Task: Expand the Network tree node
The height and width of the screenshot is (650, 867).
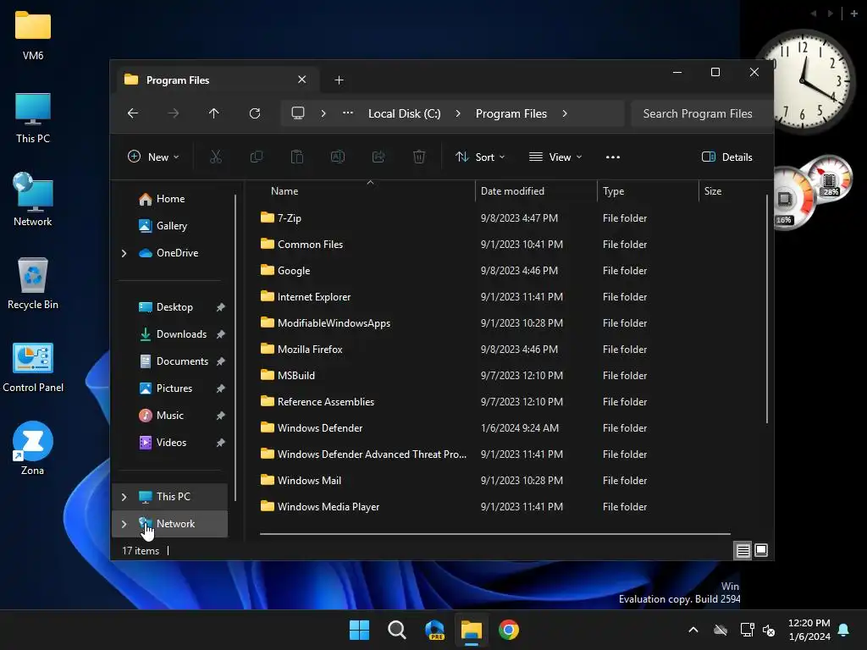Action: 124,524
